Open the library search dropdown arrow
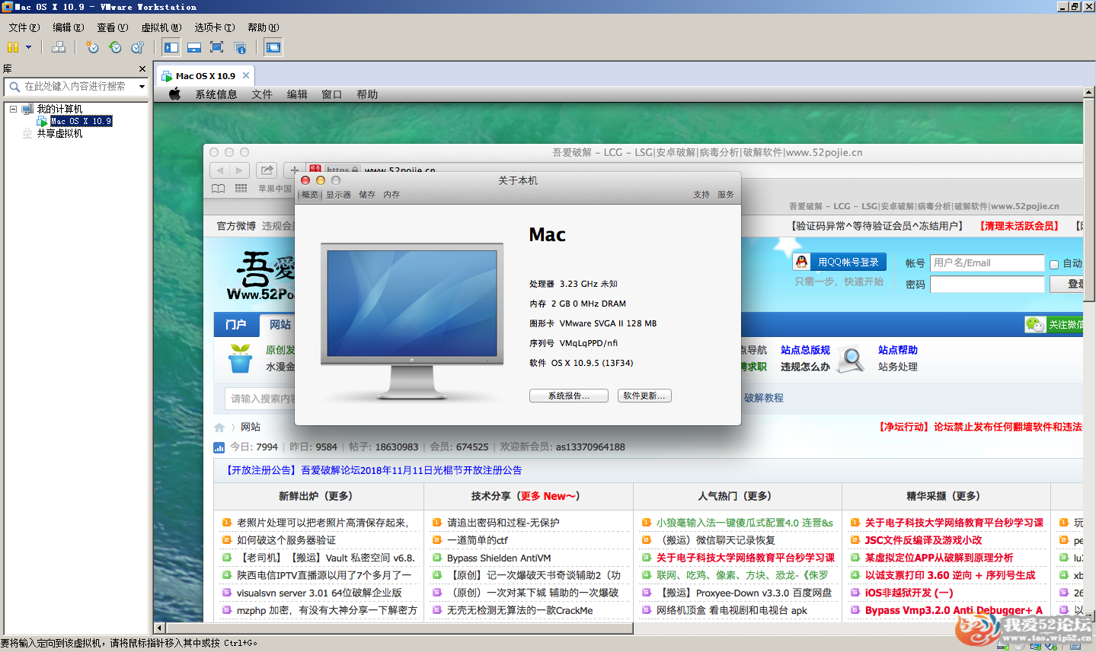The height and width of the screenshot is (652, 1096). pos(142,87)
